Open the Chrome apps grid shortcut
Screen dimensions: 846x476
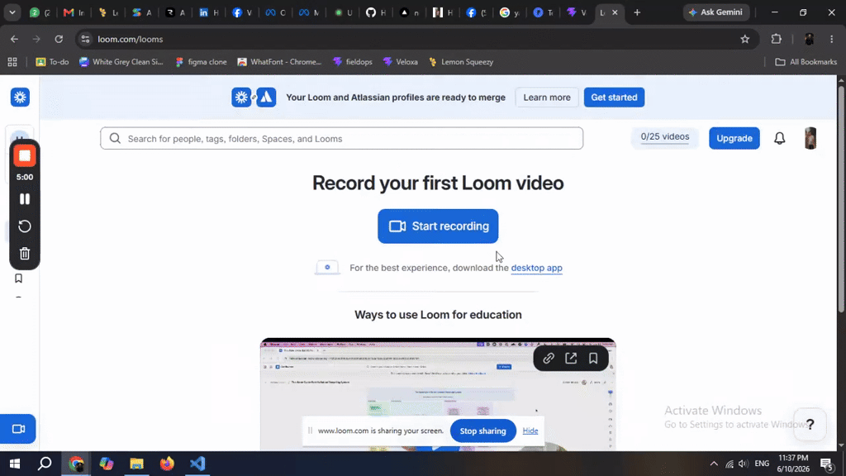coord(12,62)
